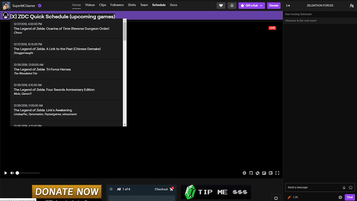Select the Link's Awakening schedule entry

point(66,110)
